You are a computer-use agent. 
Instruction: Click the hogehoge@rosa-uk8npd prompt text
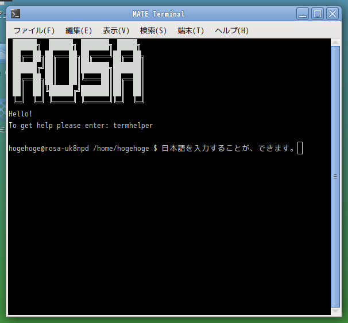[x=49, y=149]
